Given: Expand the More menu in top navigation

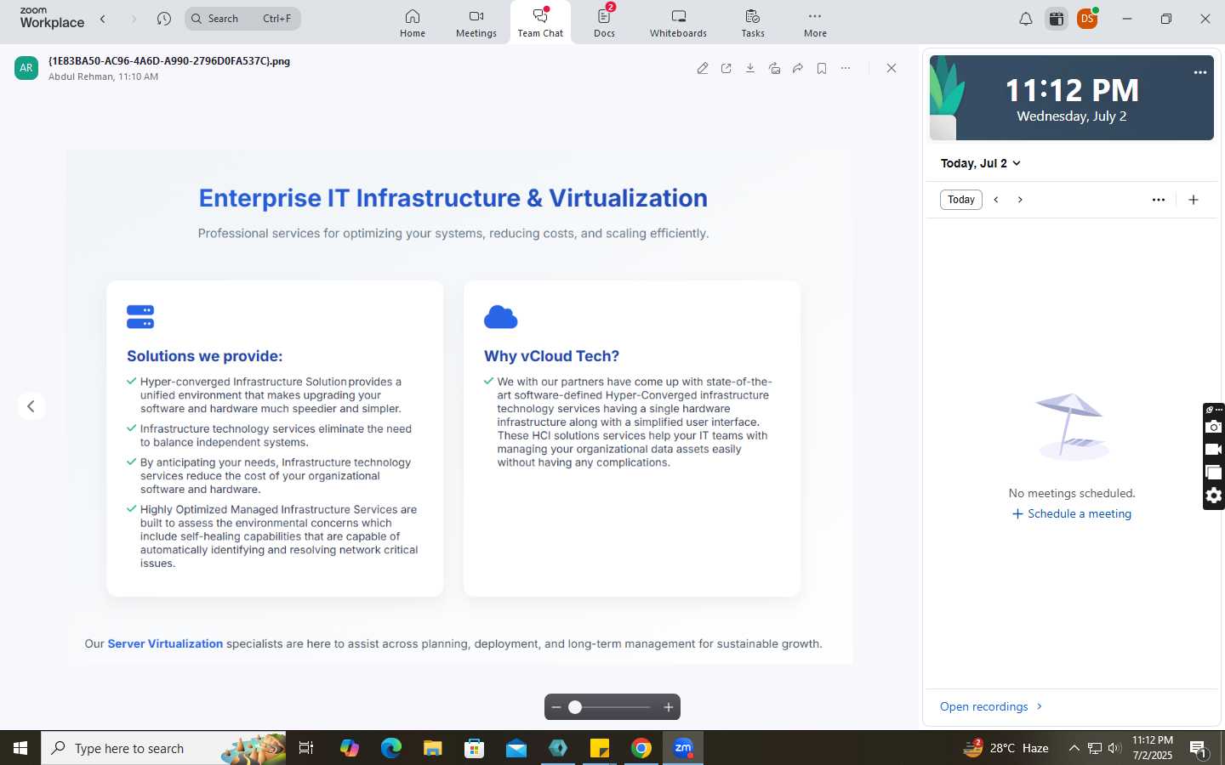Looking at the screenshot, I should (815, 23).
